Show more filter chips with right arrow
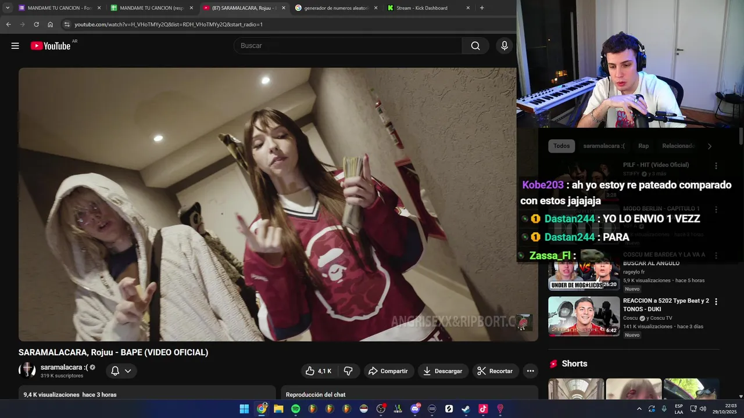The height and width of the screenshot is (418, 744). pyautogui.click(x=709, y=146)
